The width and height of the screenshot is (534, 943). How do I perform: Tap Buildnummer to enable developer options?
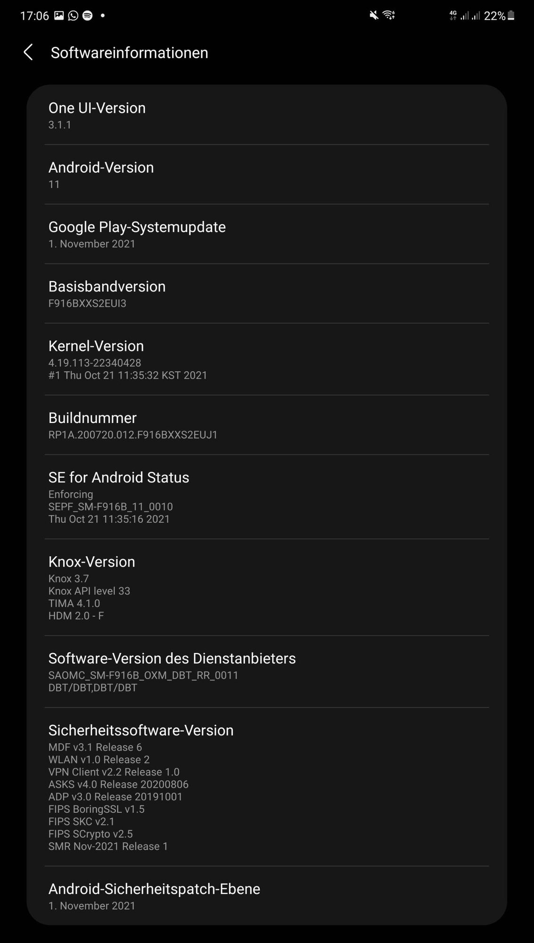click(x=266, y=425)
